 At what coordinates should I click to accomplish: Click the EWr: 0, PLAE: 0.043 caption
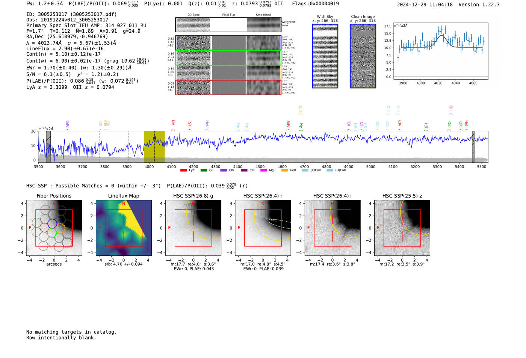(194, 269)
